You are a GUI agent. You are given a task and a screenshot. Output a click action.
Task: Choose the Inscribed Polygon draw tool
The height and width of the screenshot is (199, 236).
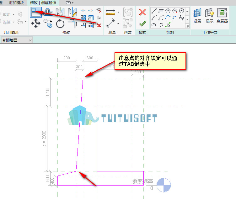168,11
